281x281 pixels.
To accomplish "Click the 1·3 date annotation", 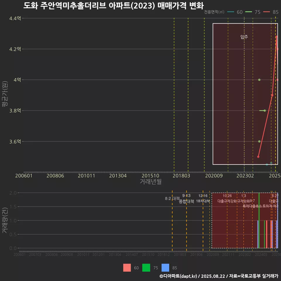I will pos(244,196).
